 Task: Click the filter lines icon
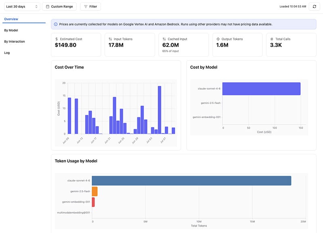tap(86, 6)
